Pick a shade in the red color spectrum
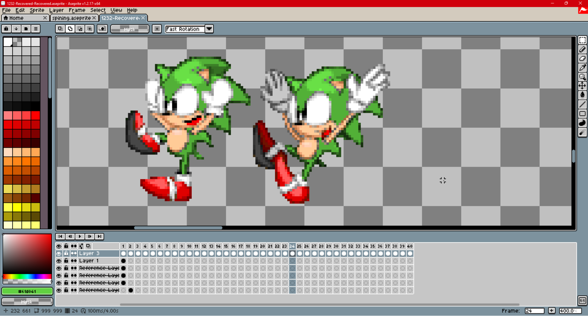 pos(27,254)
